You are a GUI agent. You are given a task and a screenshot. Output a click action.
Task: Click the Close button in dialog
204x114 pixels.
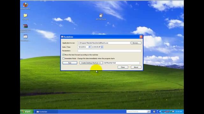tap(123, 67)
